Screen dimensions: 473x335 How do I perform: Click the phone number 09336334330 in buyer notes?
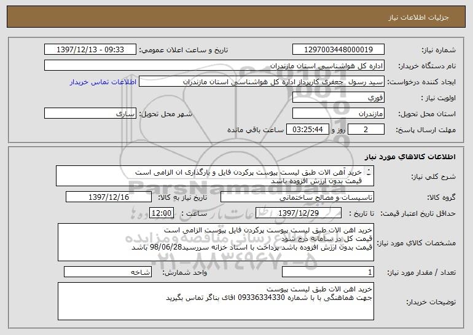coord(261,298)
